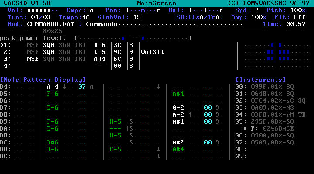The height and width of the screenshot is (174, 314).
Task: Toggle the Cmpr compressor value
Action: [92, 10]
